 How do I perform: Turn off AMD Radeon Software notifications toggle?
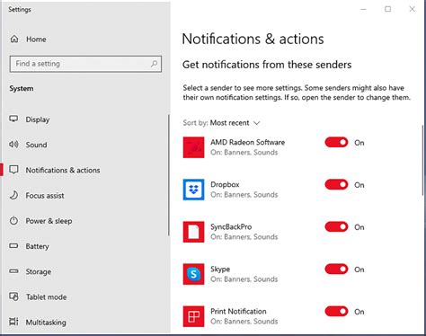pyautogui.click(x=336, y=142)
